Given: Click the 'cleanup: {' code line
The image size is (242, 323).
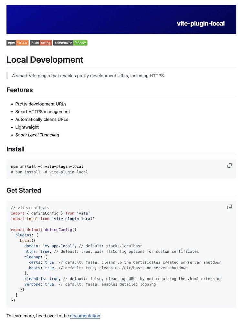Looking at the screenshot, I should tap(36, 257).
